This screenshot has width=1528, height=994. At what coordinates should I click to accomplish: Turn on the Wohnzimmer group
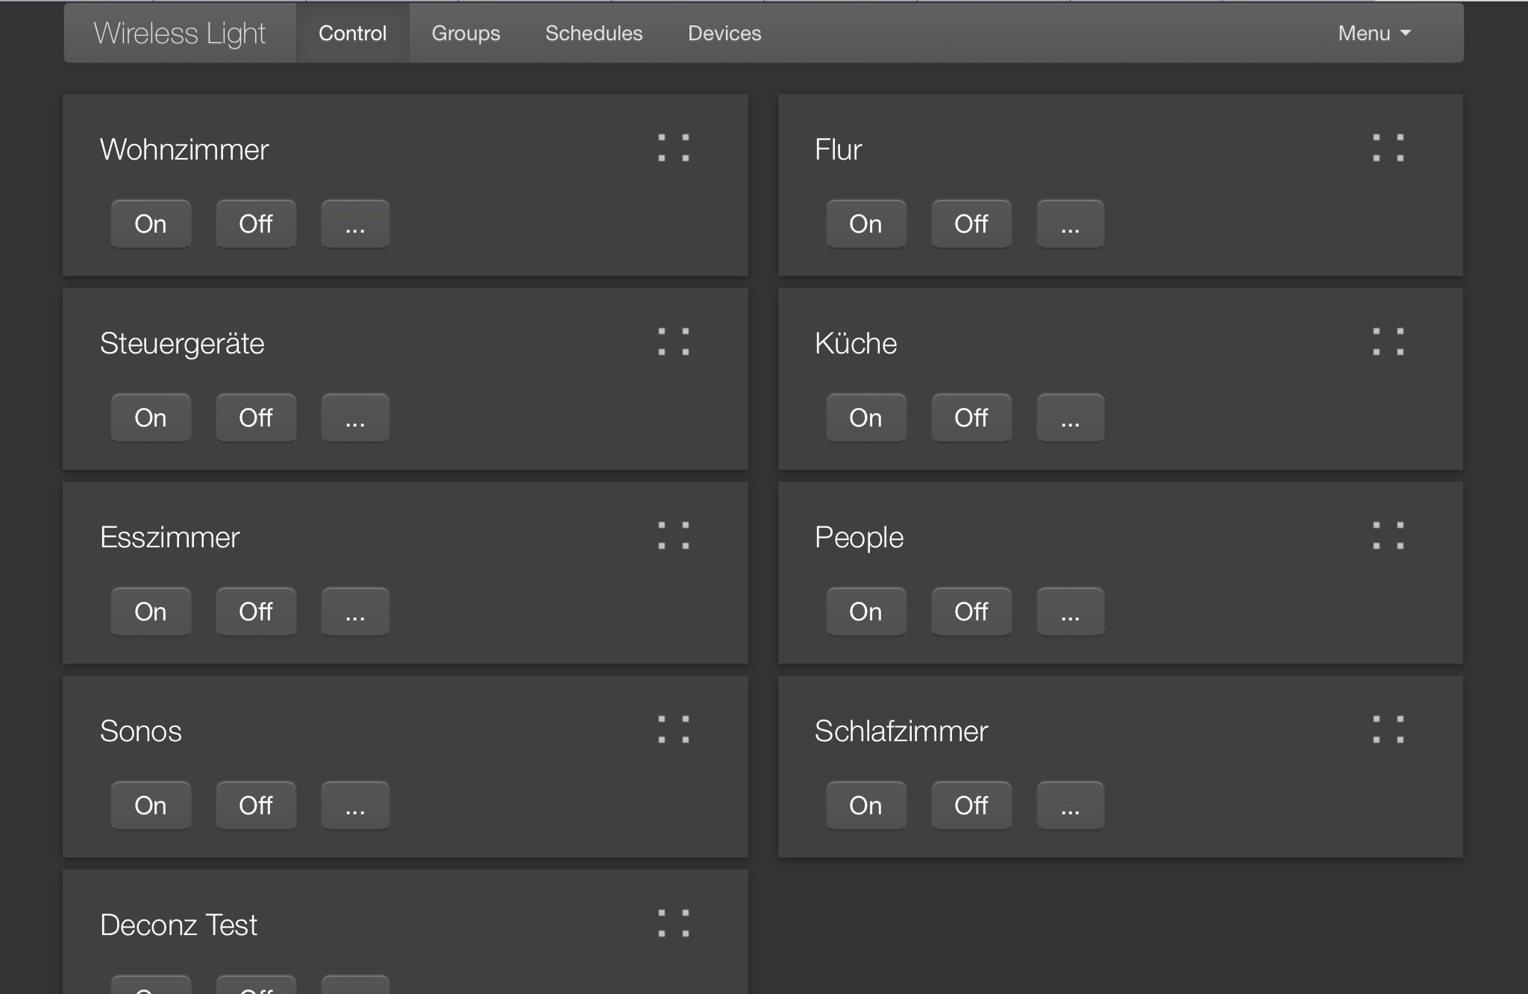(151, 224)
